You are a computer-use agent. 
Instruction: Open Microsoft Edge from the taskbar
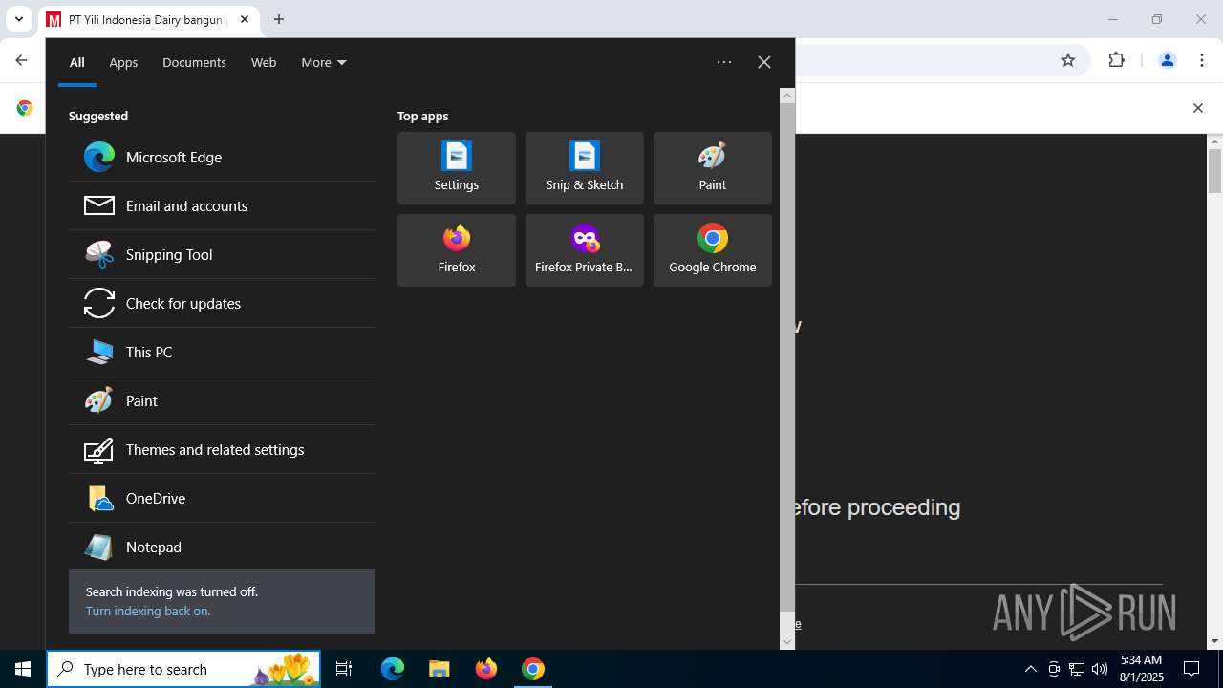click(393, 669)
